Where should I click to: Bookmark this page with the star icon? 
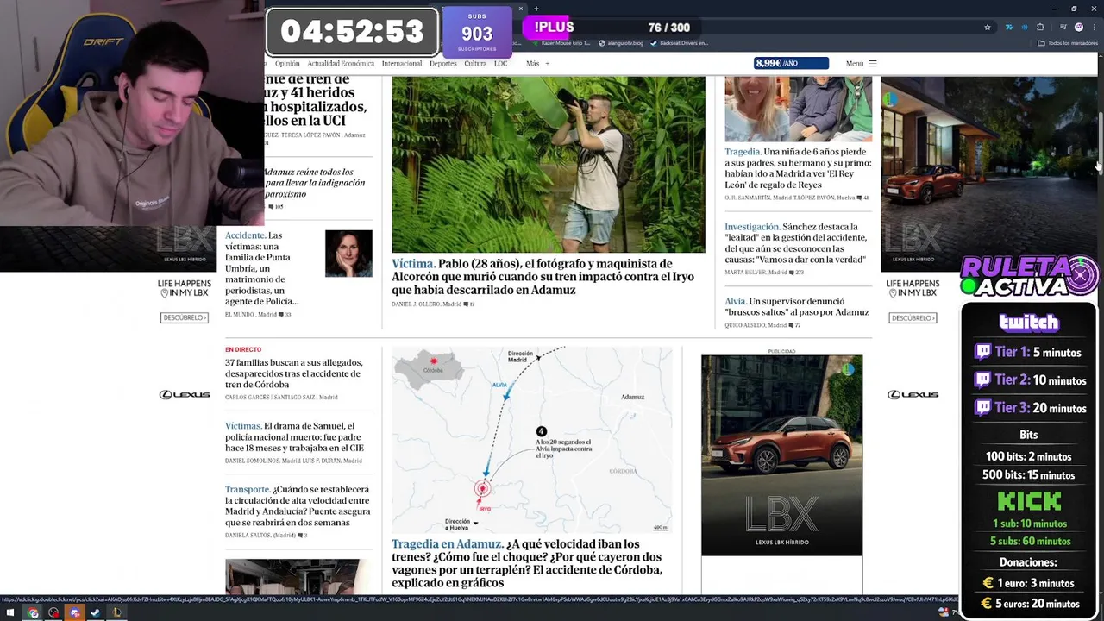point(988,28)
